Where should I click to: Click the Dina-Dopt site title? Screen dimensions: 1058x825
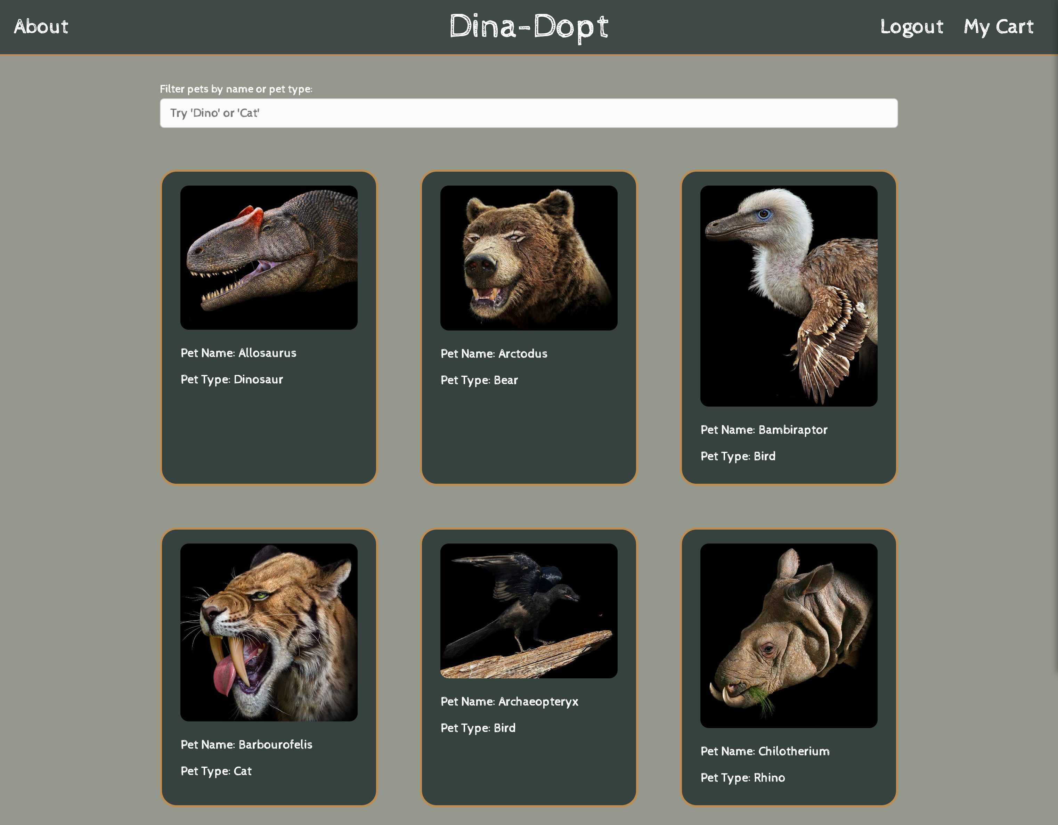click(x=529, y=27)
